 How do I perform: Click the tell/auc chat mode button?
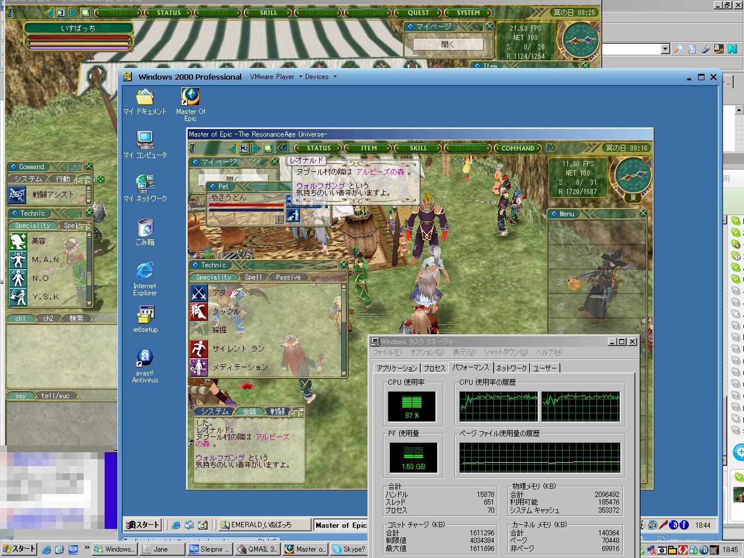coord(55,396)
